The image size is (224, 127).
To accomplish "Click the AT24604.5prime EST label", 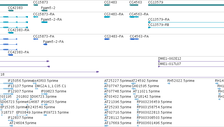I will [23, 123].
